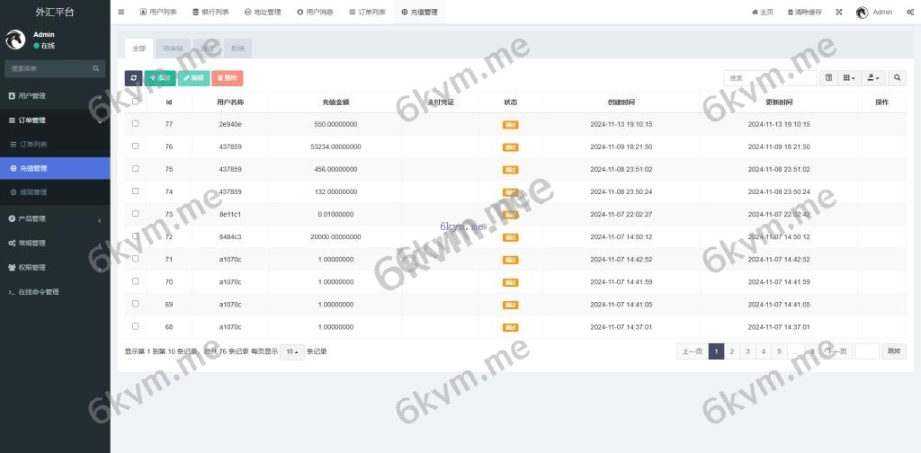Image resolution: width=921 pixels, height=453 pixels.
Task: Click the red 删除 button
Action: point(228,78)
